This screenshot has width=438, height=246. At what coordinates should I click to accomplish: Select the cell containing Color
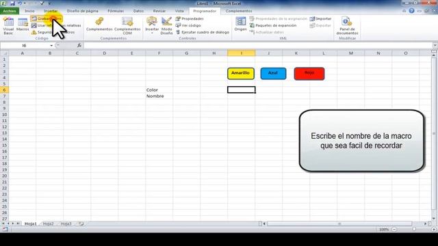pos(159,90)
